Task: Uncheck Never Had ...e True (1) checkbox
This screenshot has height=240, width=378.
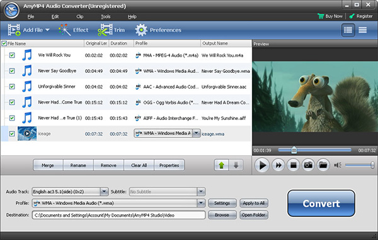Action: [12, 118]
